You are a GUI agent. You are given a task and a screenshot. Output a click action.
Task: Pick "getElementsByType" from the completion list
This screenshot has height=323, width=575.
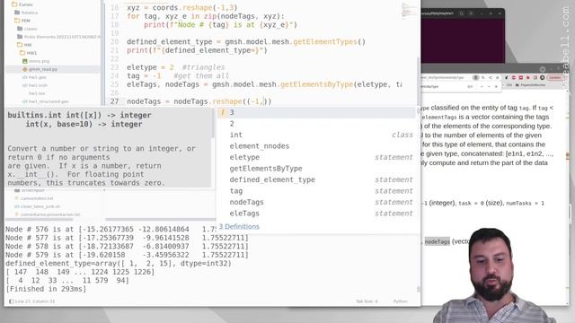click(317, 169)
